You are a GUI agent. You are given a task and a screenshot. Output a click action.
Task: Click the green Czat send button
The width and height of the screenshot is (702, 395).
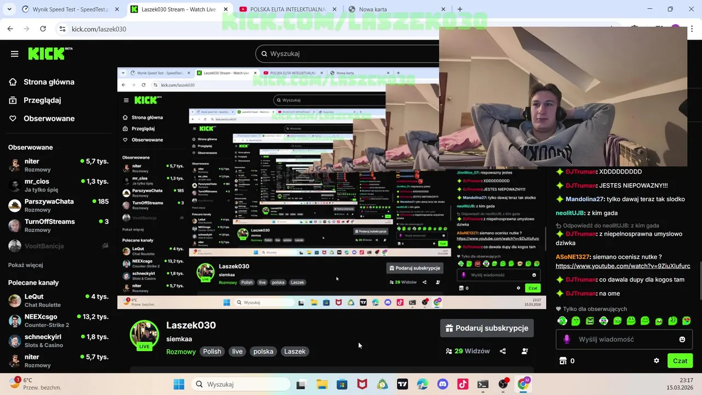coord(680,361)
